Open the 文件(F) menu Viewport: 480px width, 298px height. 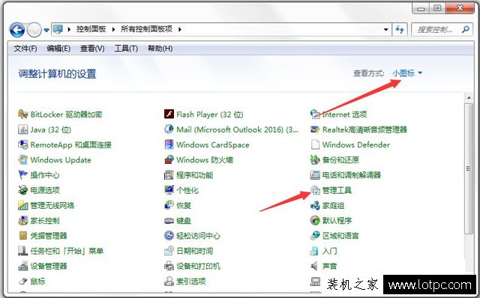point(25,49)
